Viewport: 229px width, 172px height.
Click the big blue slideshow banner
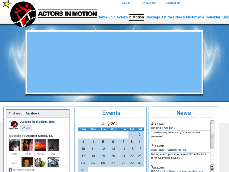114,62
